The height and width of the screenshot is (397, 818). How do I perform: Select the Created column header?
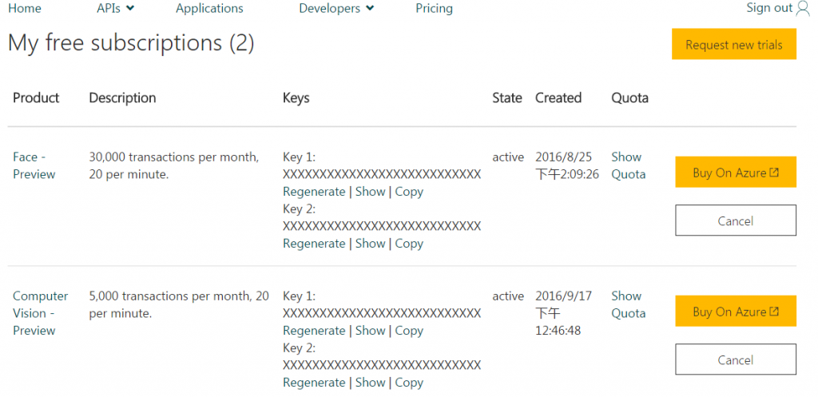pyautogui.click(x=558, y=97)
